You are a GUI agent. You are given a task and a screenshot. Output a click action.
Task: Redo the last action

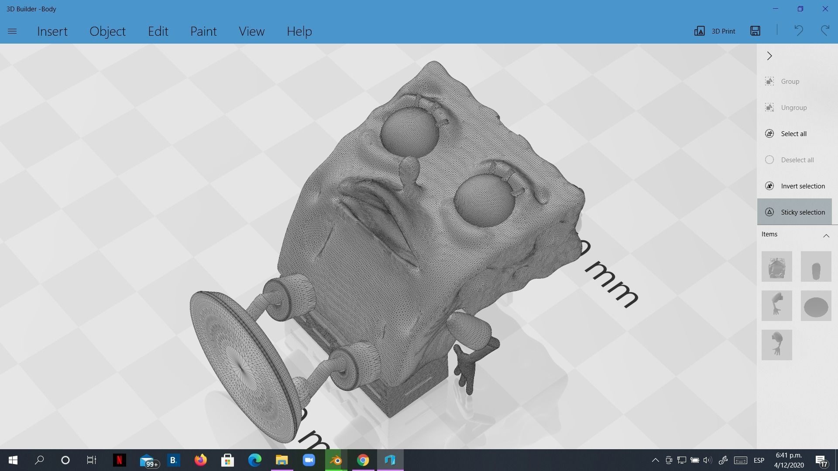coord(825,31)
